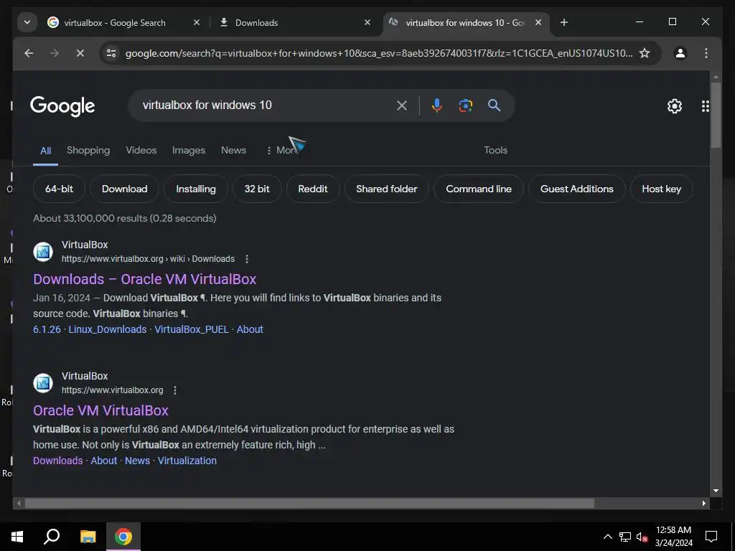Switch to News results
The height and width of the screenshot is (551, 735).
coord(233,151)
